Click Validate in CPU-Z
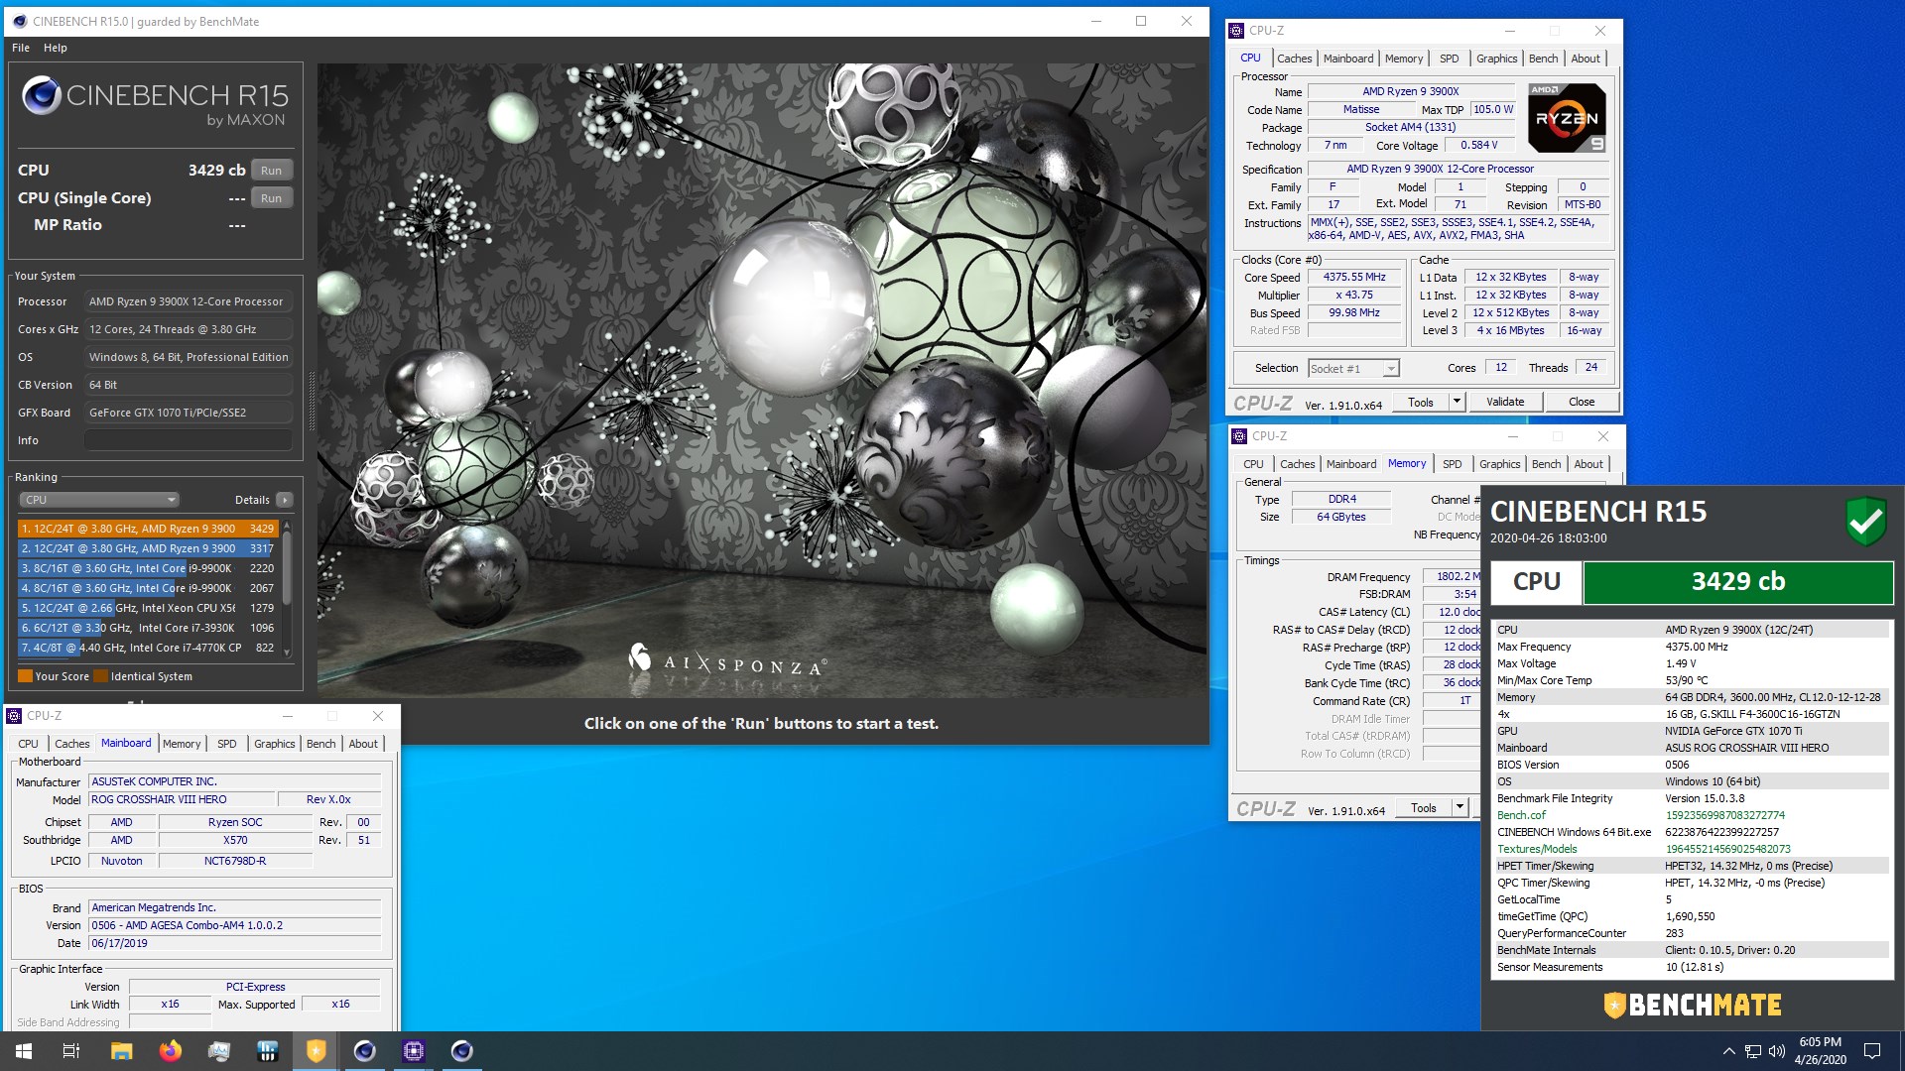The image size is (1905, 1071). pyautogui.click(x=1505, y=402)
